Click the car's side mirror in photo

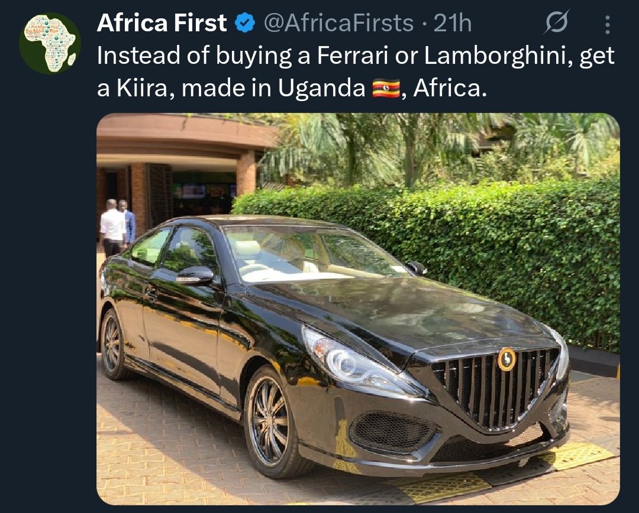pos(195,275)
